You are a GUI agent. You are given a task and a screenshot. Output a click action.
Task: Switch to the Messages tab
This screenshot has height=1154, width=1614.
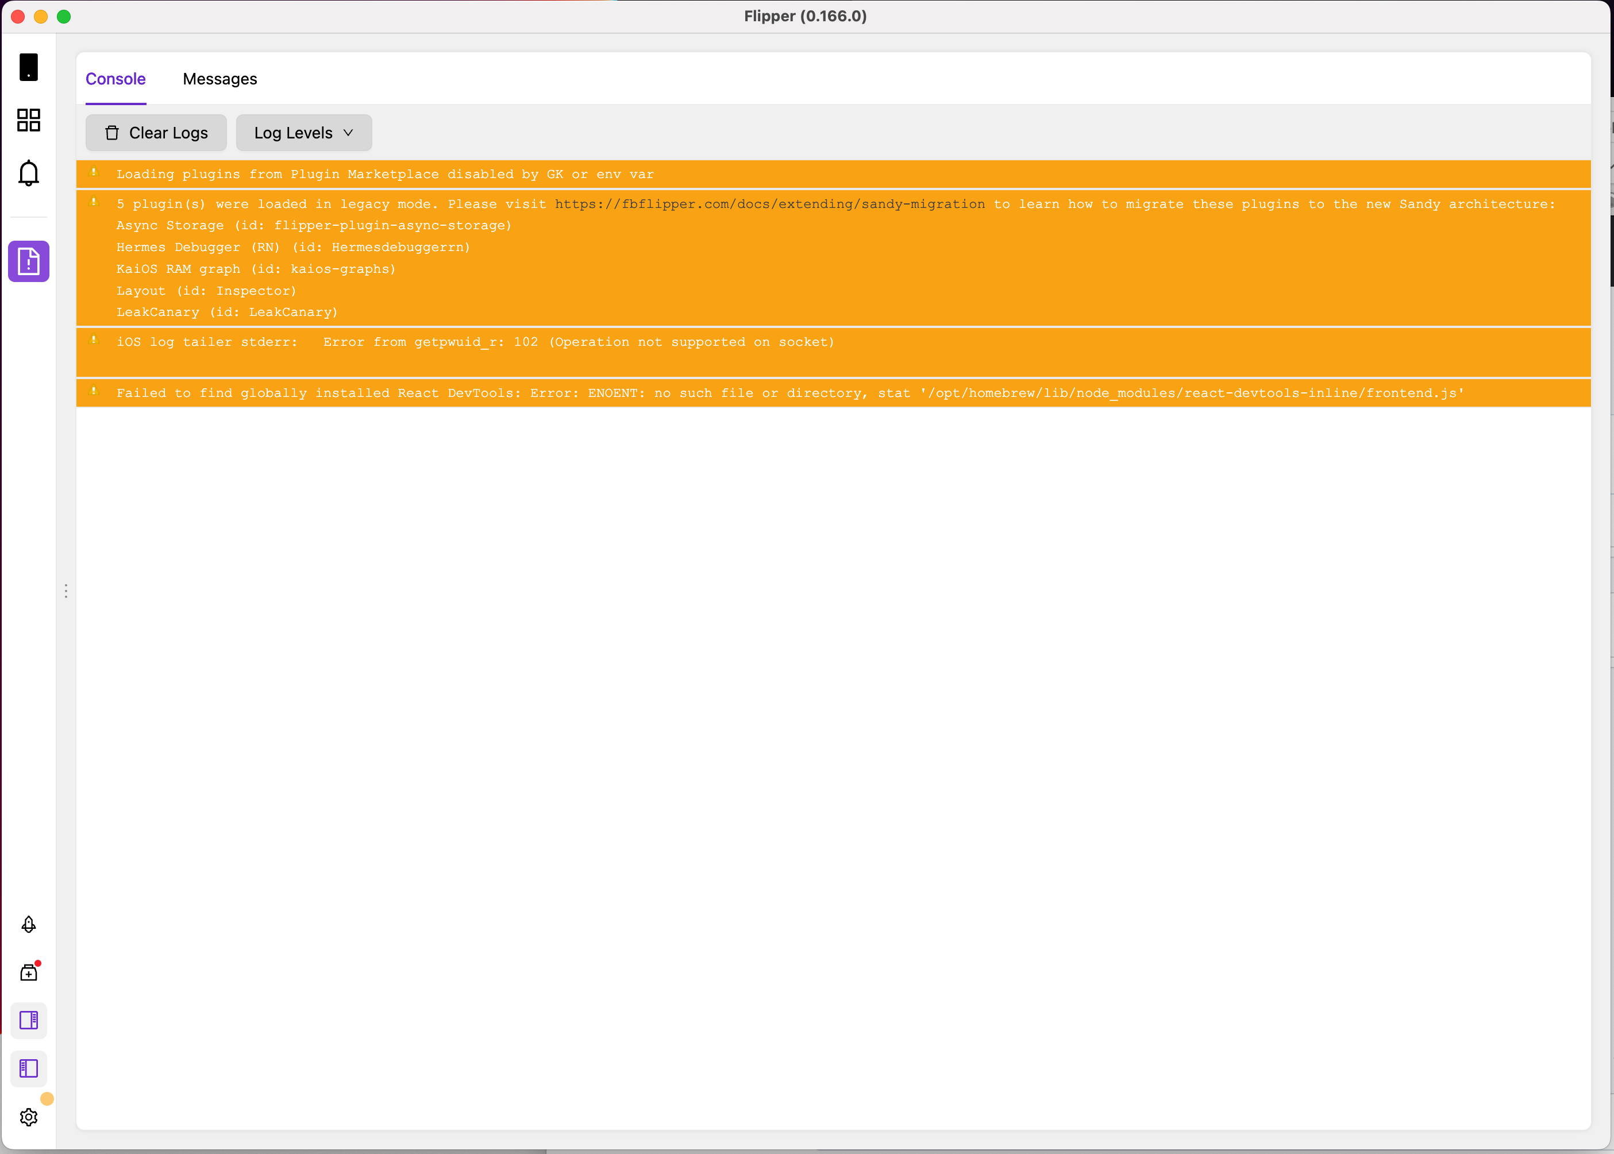click(x=219, y=79)
